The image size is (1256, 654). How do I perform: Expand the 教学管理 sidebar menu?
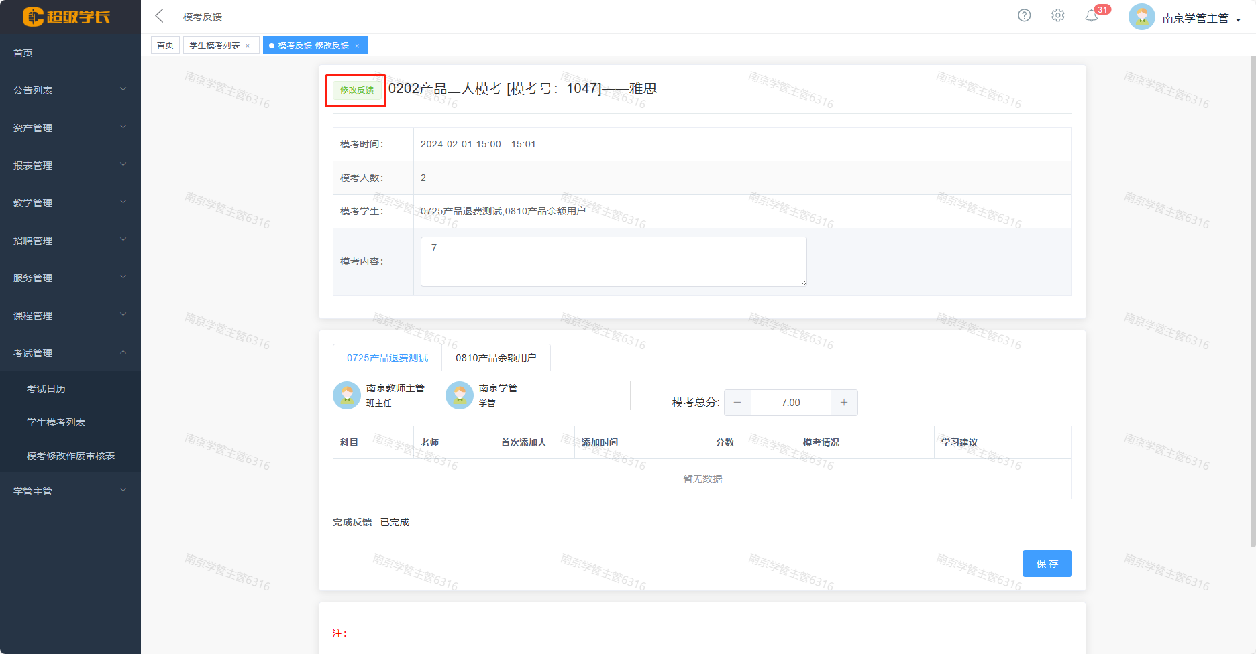tap(70, 203)
